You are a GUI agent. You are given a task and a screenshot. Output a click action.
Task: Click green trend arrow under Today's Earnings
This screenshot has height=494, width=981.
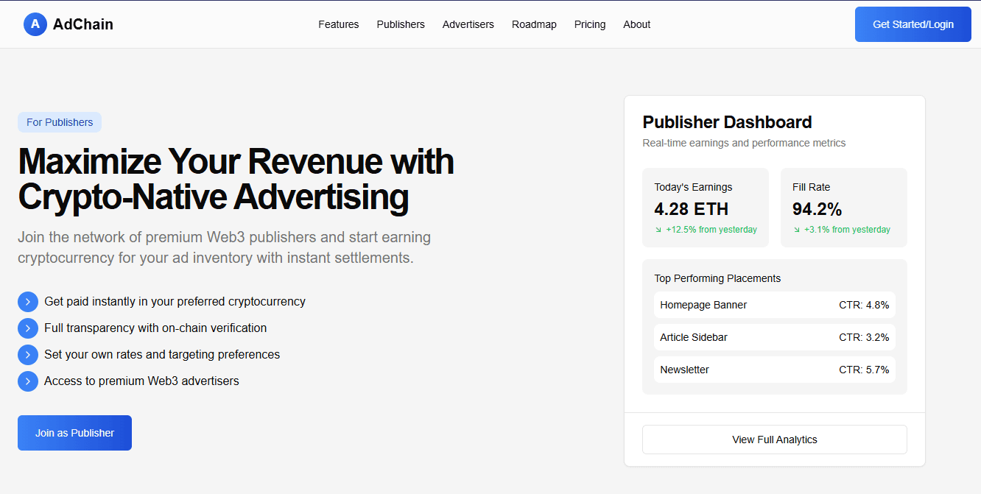[x=658, y=229]
